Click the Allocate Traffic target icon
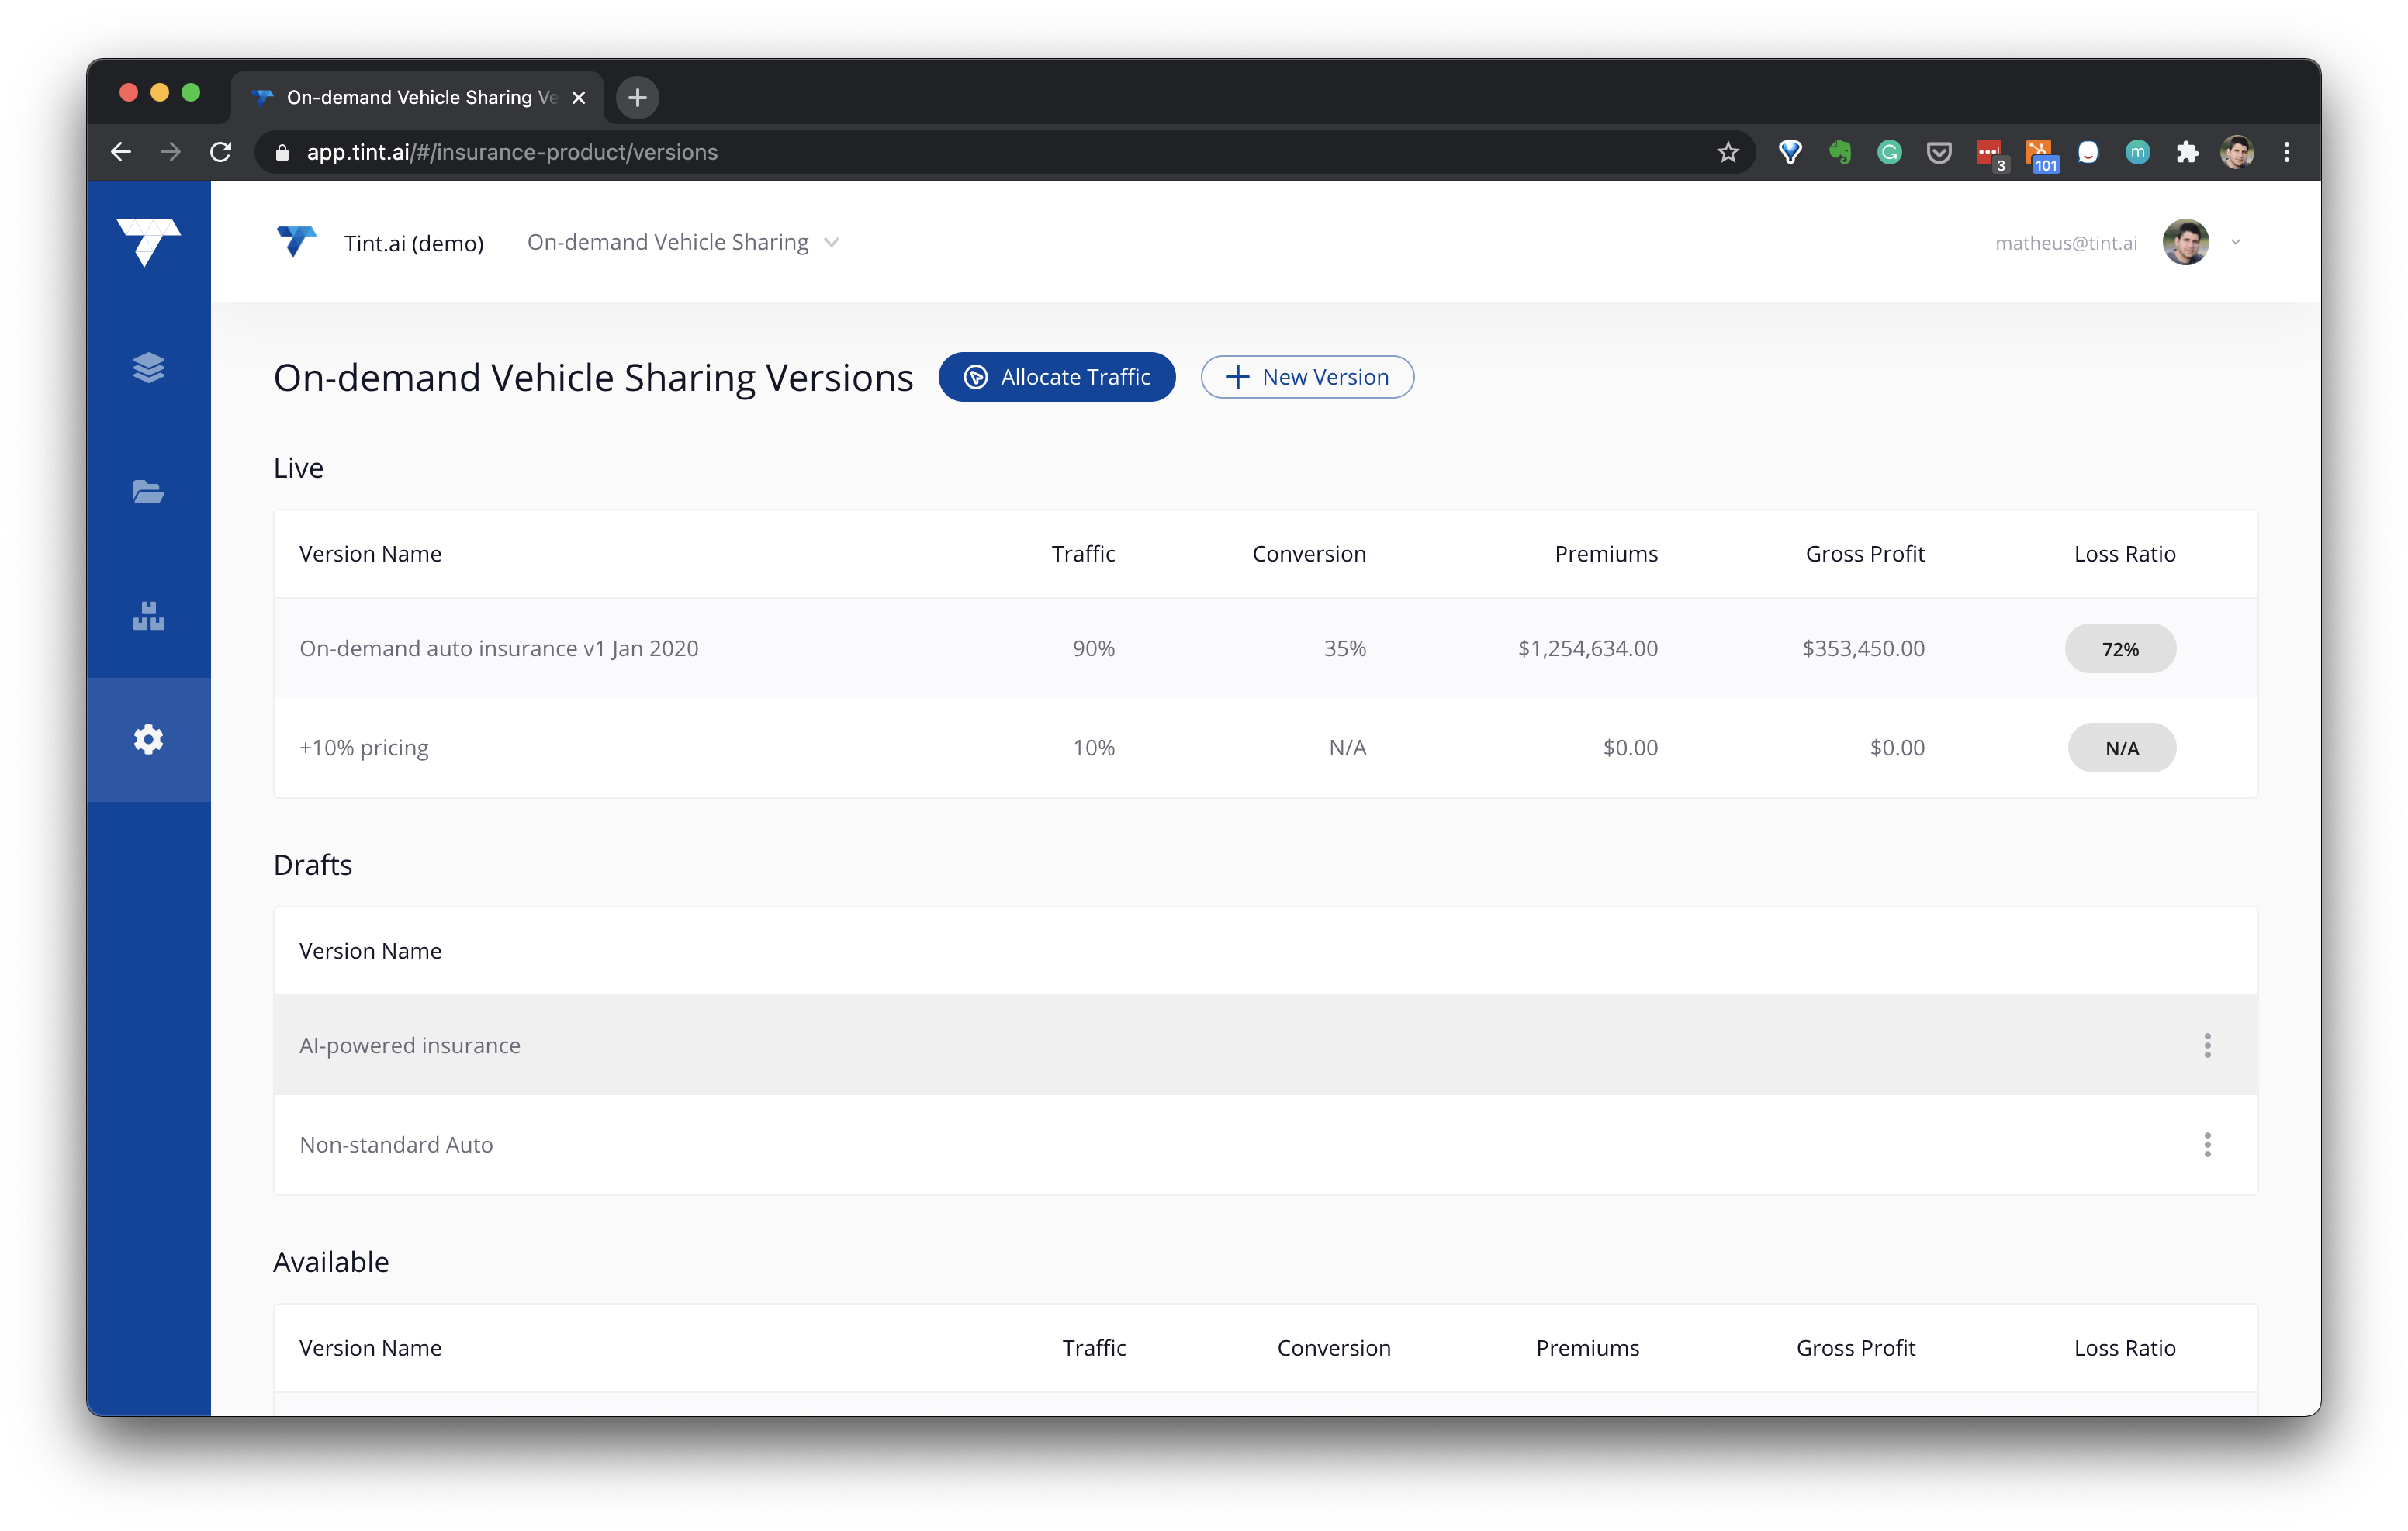 coord(975,377)
